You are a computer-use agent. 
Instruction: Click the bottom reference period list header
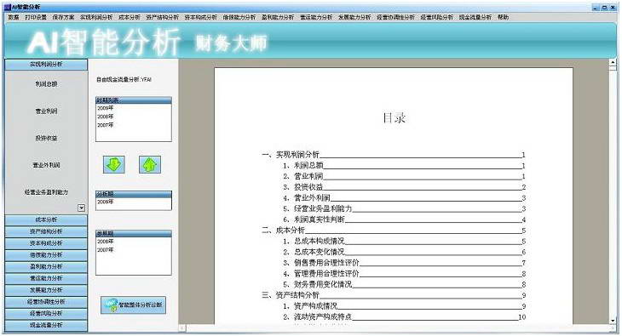coord(134,234)
